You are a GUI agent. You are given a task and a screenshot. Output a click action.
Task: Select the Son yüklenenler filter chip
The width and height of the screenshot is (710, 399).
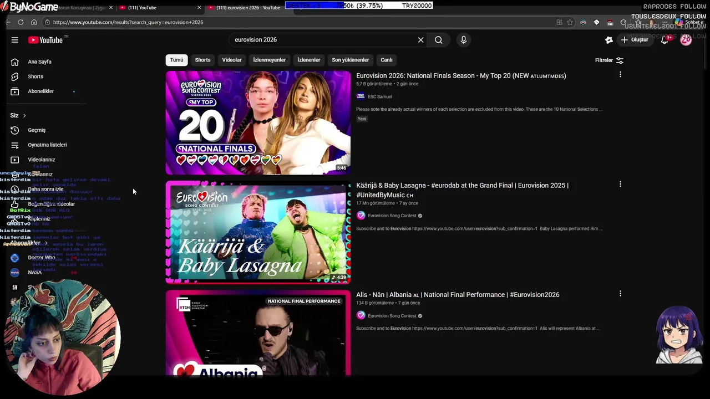350,60
